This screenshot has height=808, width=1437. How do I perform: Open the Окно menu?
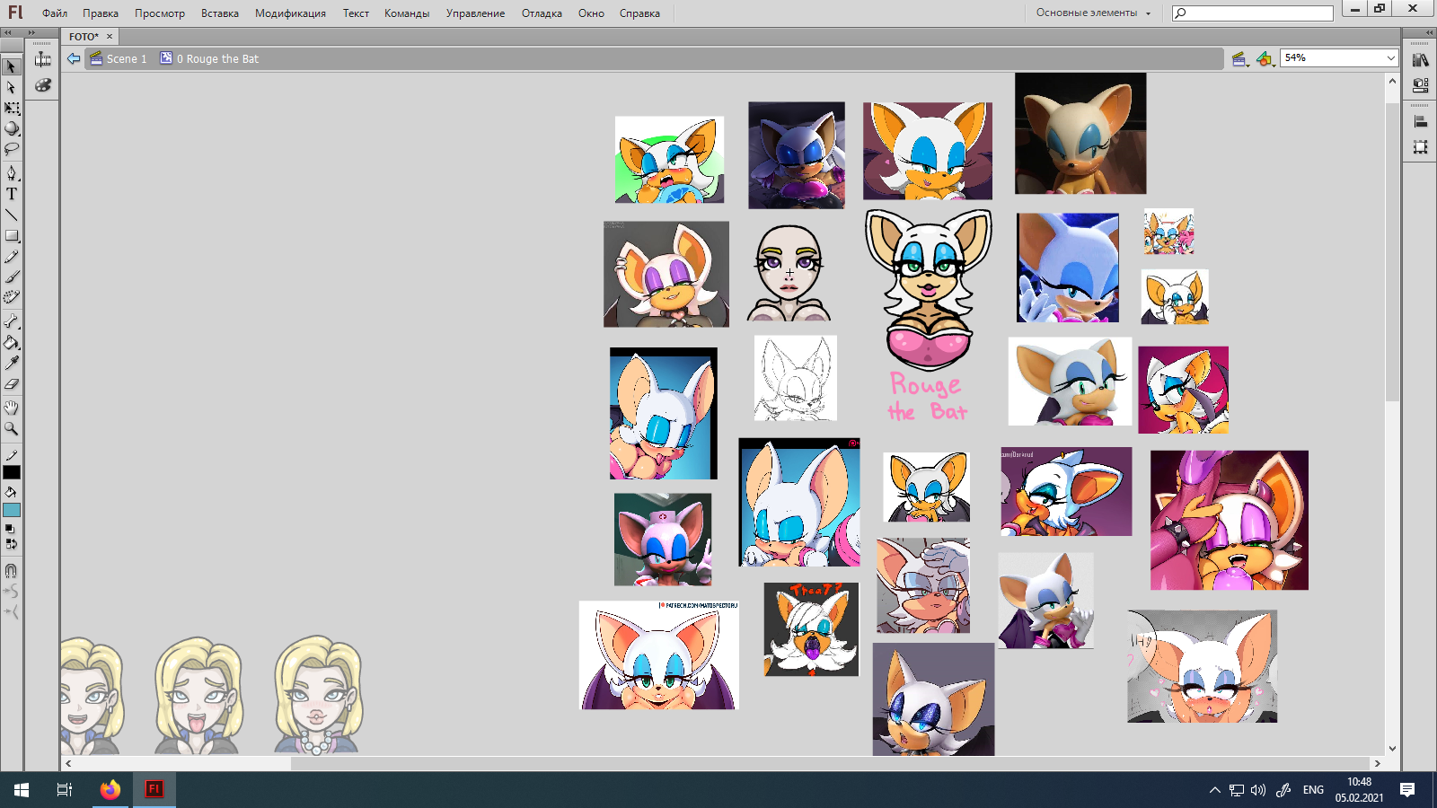click(x=591, y=13)
